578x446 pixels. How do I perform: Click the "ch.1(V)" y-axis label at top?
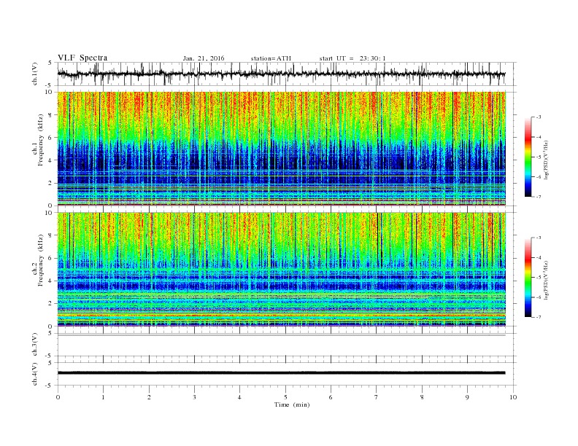(35, 75)
